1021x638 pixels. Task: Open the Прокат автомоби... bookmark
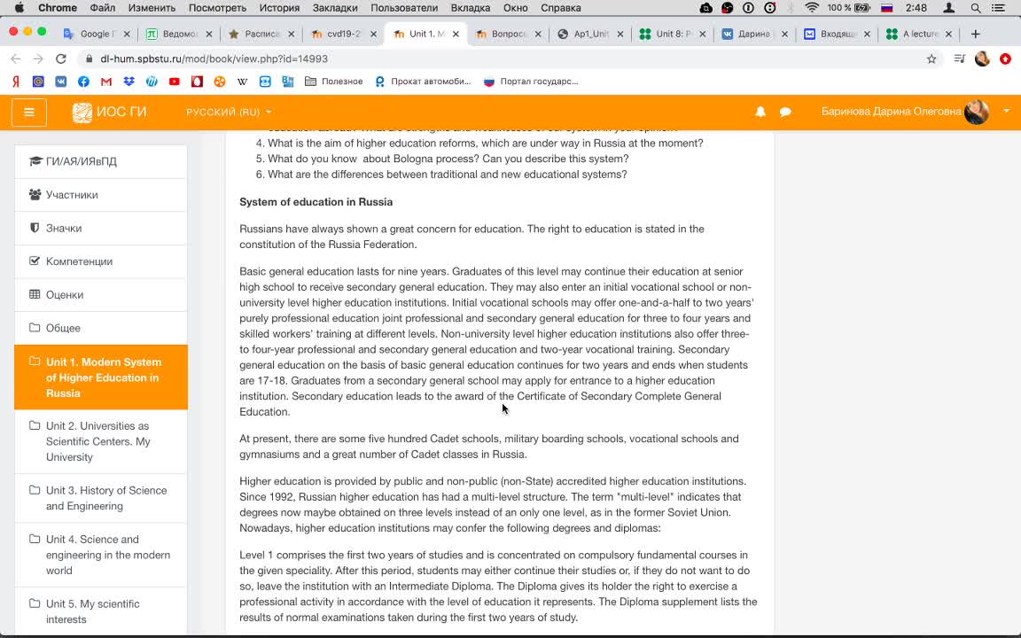coord(423,82)
